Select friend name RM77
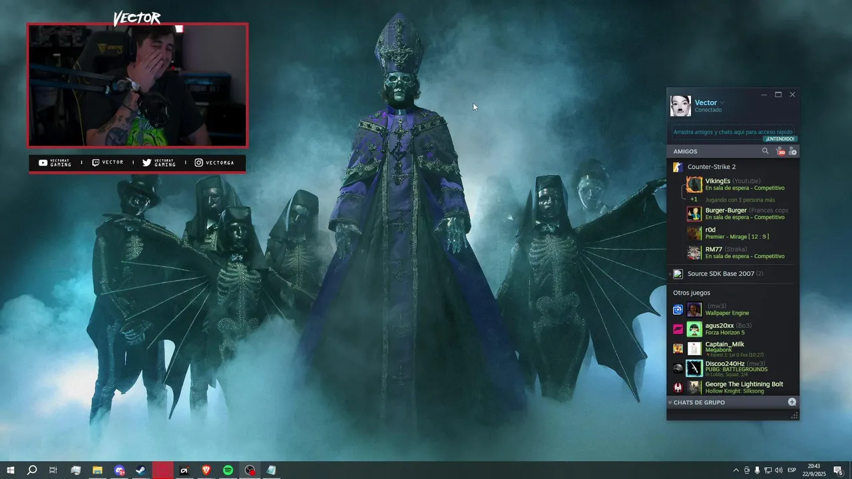The height and width of the screenshot is (479, 852). click(714, 249)
